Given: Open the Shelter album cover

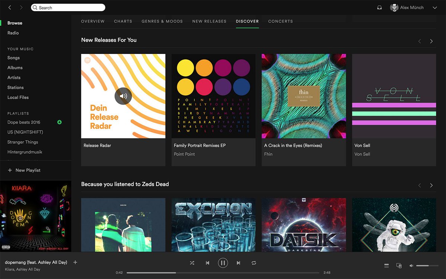Looking at the screenshot, I should point(123,225).
